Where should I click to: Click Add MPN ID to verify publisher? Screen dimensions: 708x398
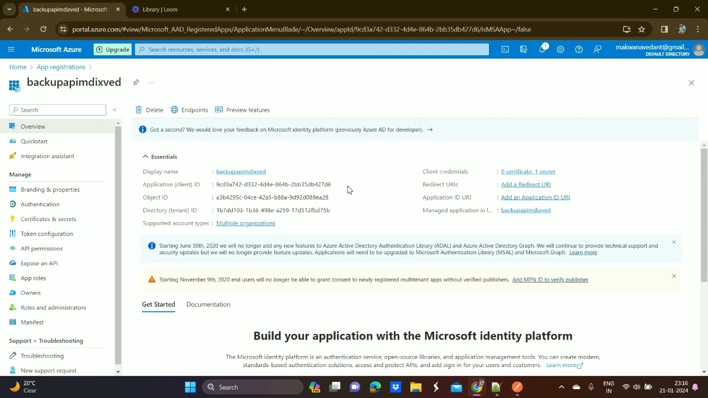pos(550,280)
